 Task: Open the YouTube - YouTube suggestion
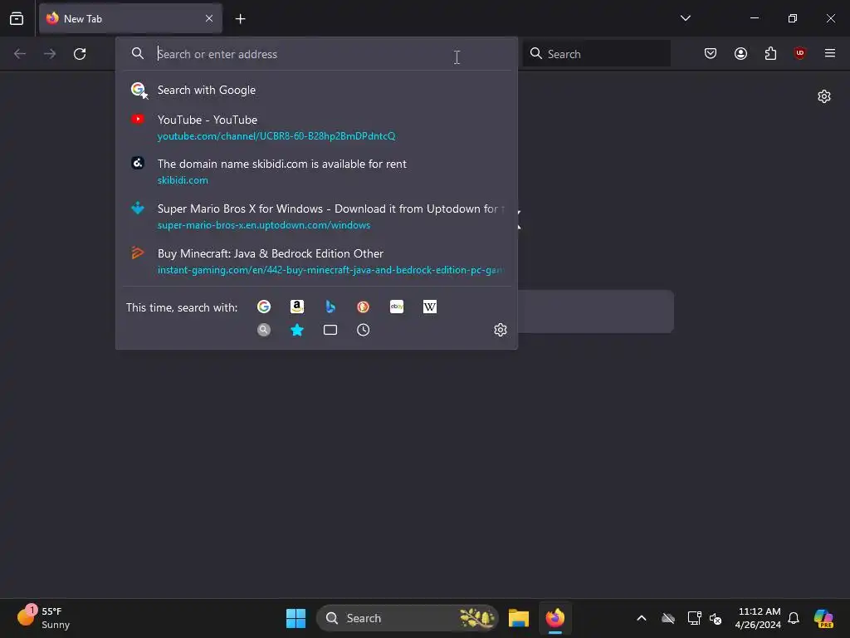[x=316, y=127]
